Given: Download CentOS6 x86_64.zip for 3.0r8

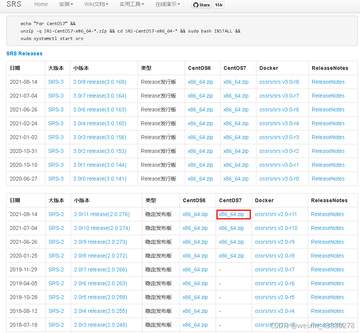Looking at the screenshot, I should [x=200, y=82].
